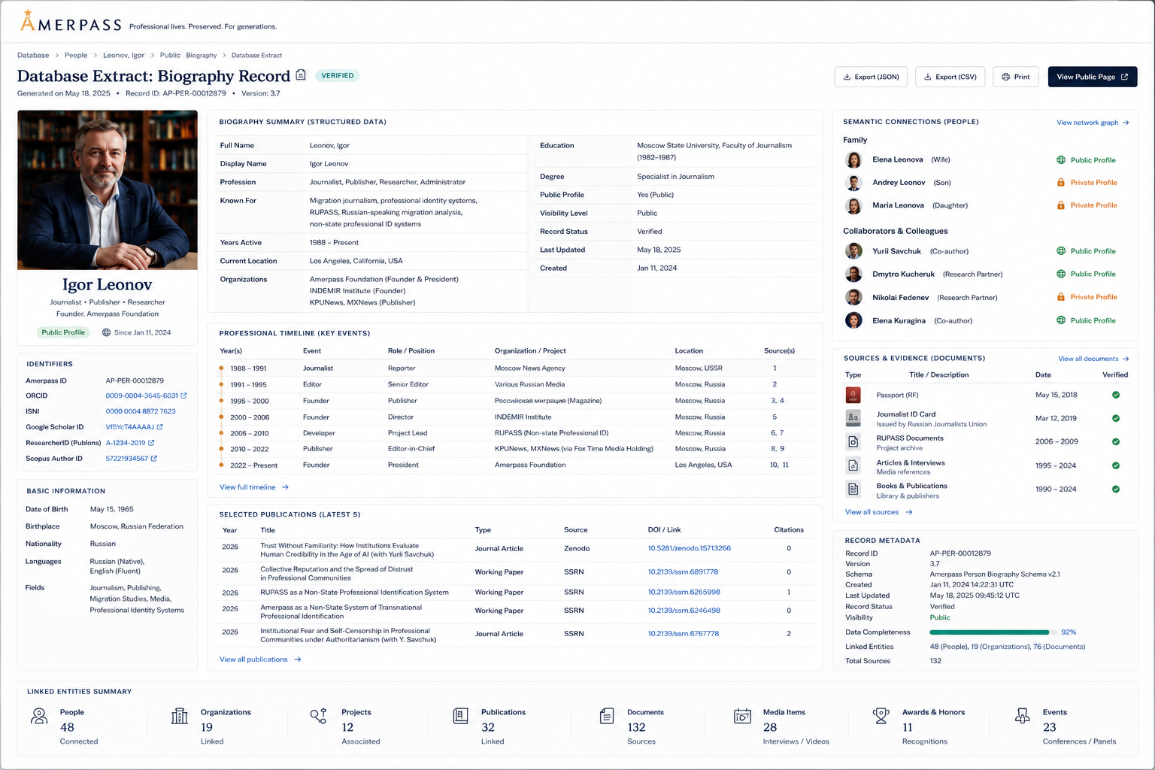Image resolution: width=1155 pixels, height=770 pixels.
Task: Open the 48 (People) linked entities link
Action: click(x=947, y=647)
